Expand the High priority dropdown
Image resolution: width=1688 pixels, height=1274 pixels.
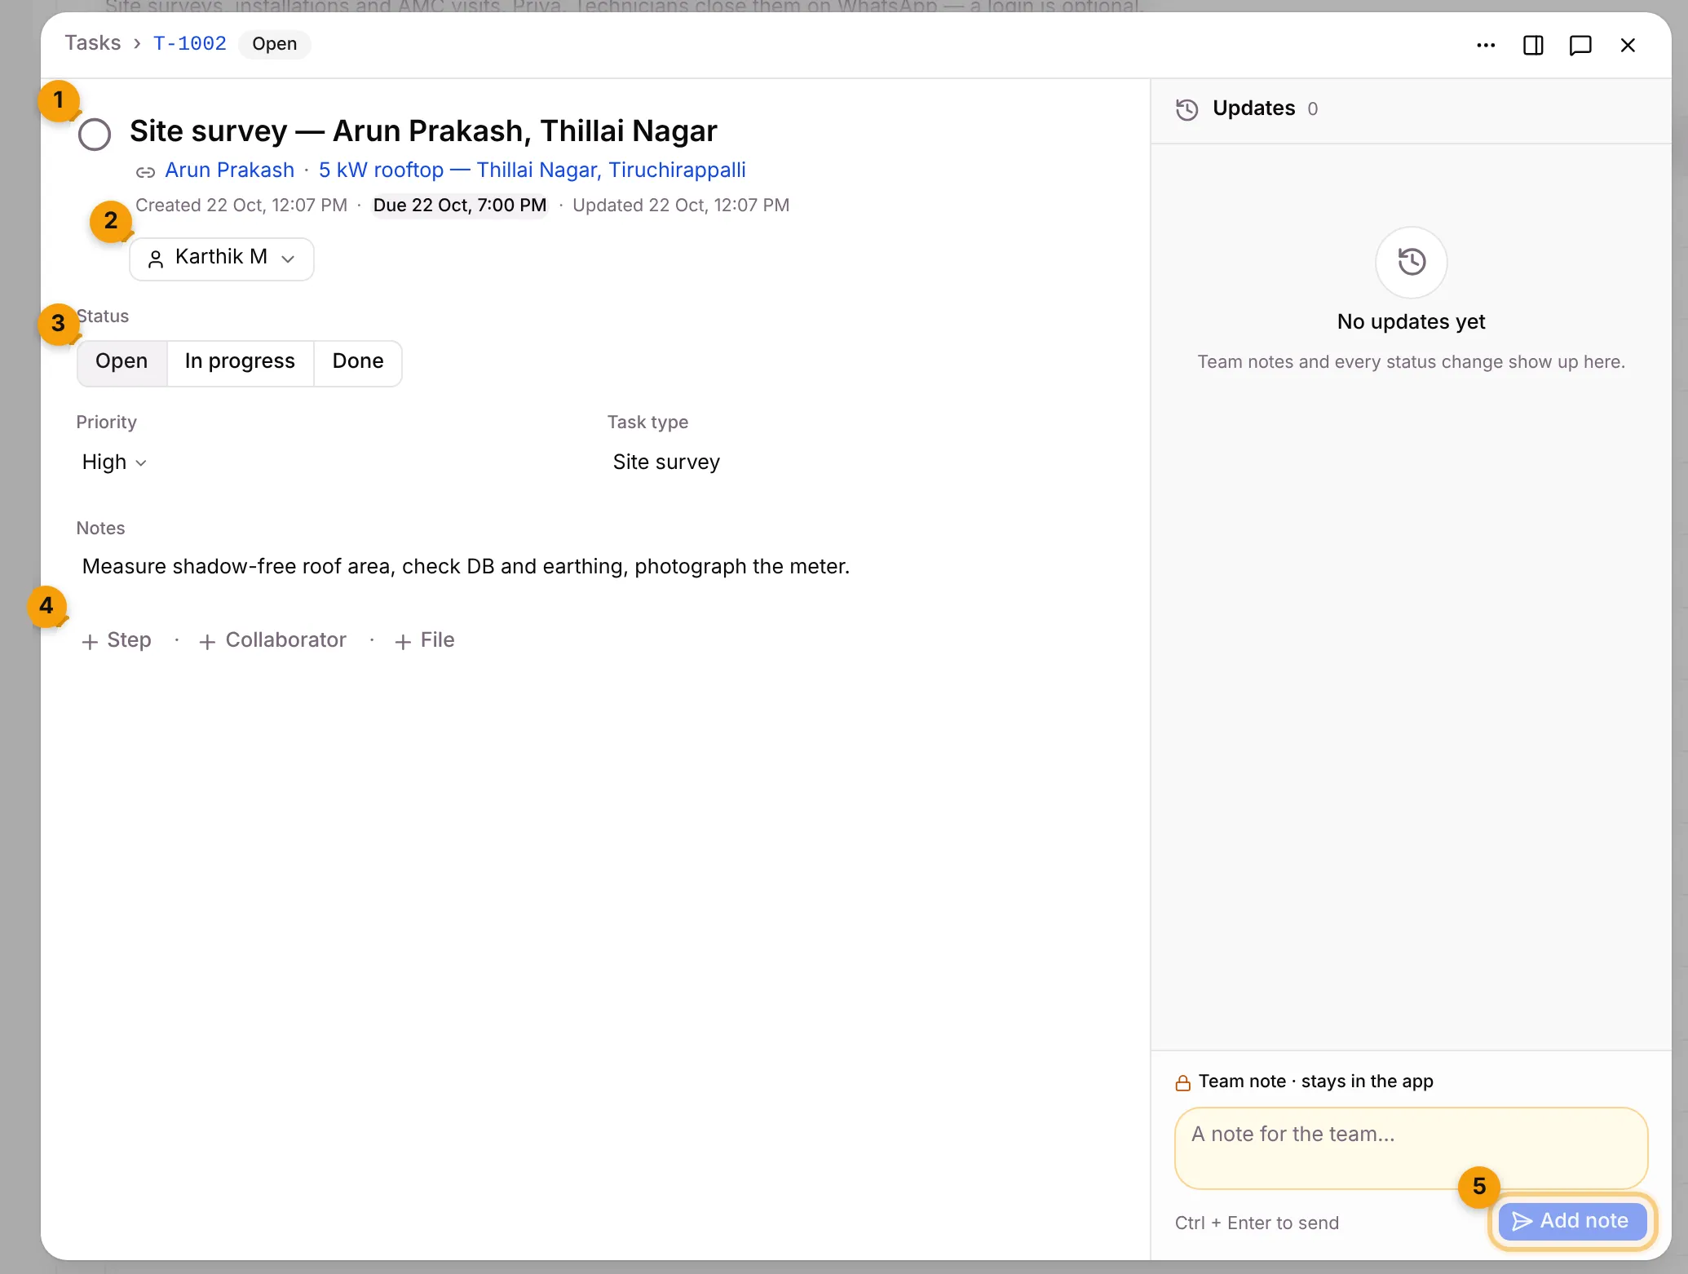pos(114,462)
